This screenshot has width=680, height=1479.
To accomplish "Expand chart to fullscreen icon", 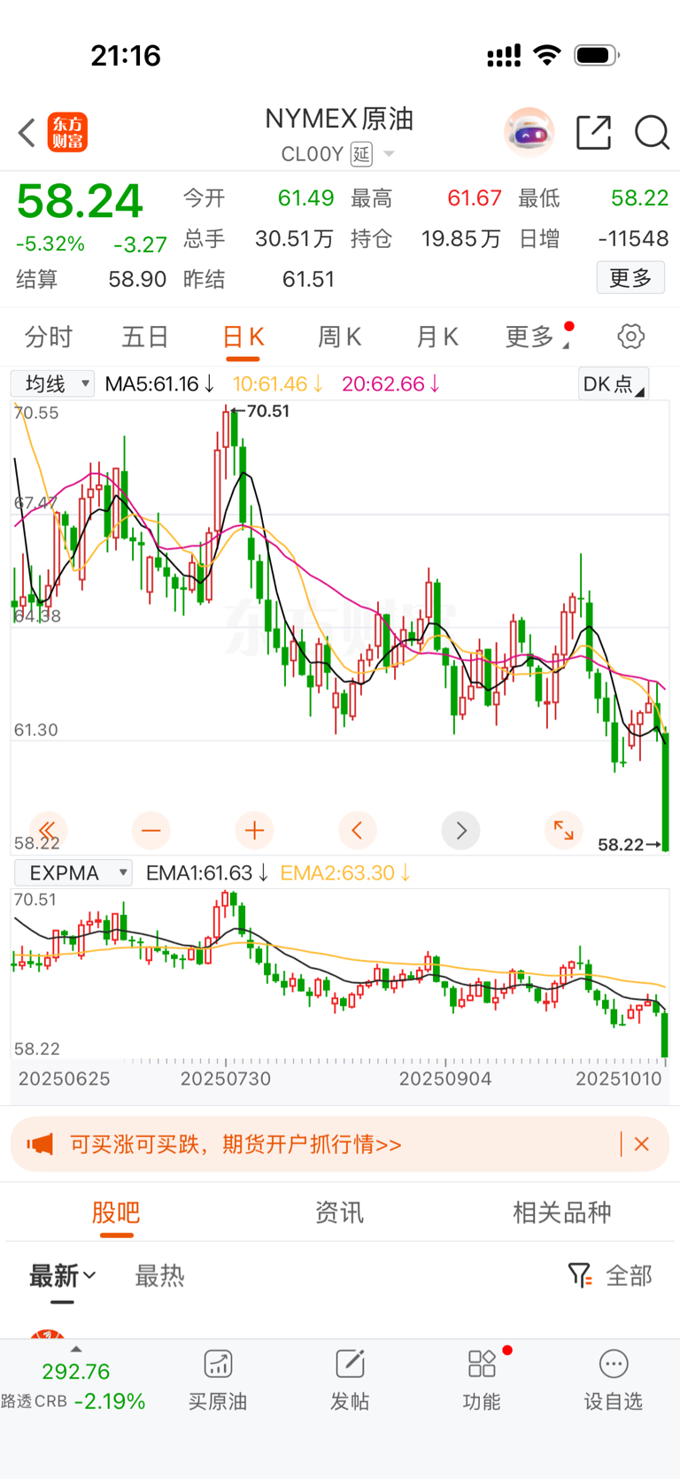I will coord(564,830).
